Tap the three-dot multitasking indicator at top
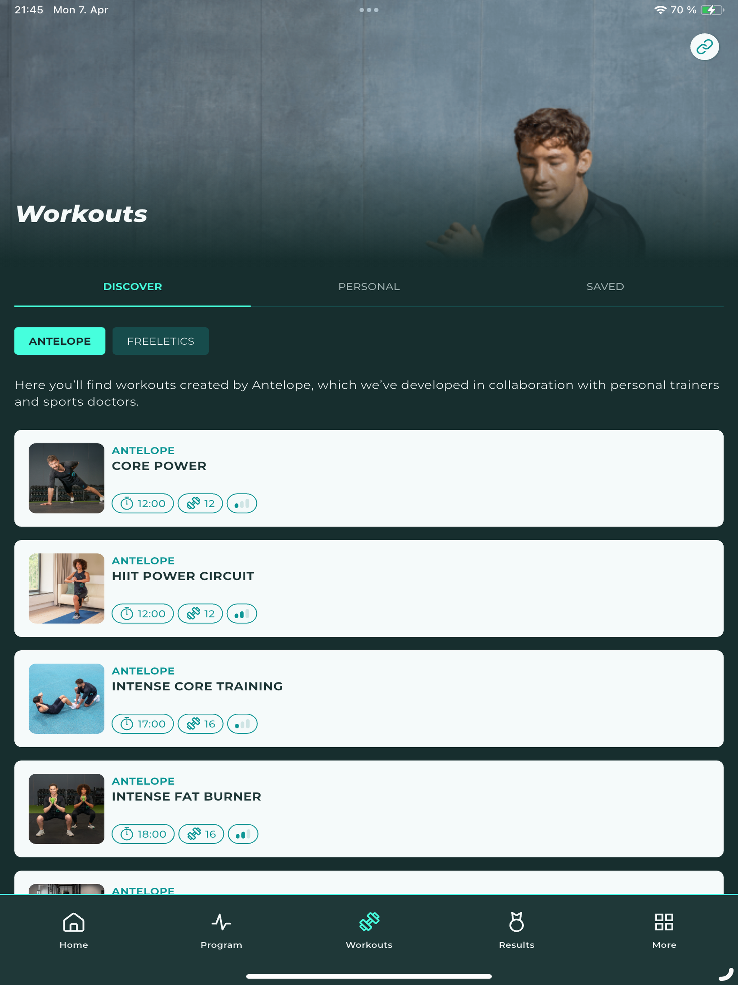Screen dimensions: 738x985 369,10
